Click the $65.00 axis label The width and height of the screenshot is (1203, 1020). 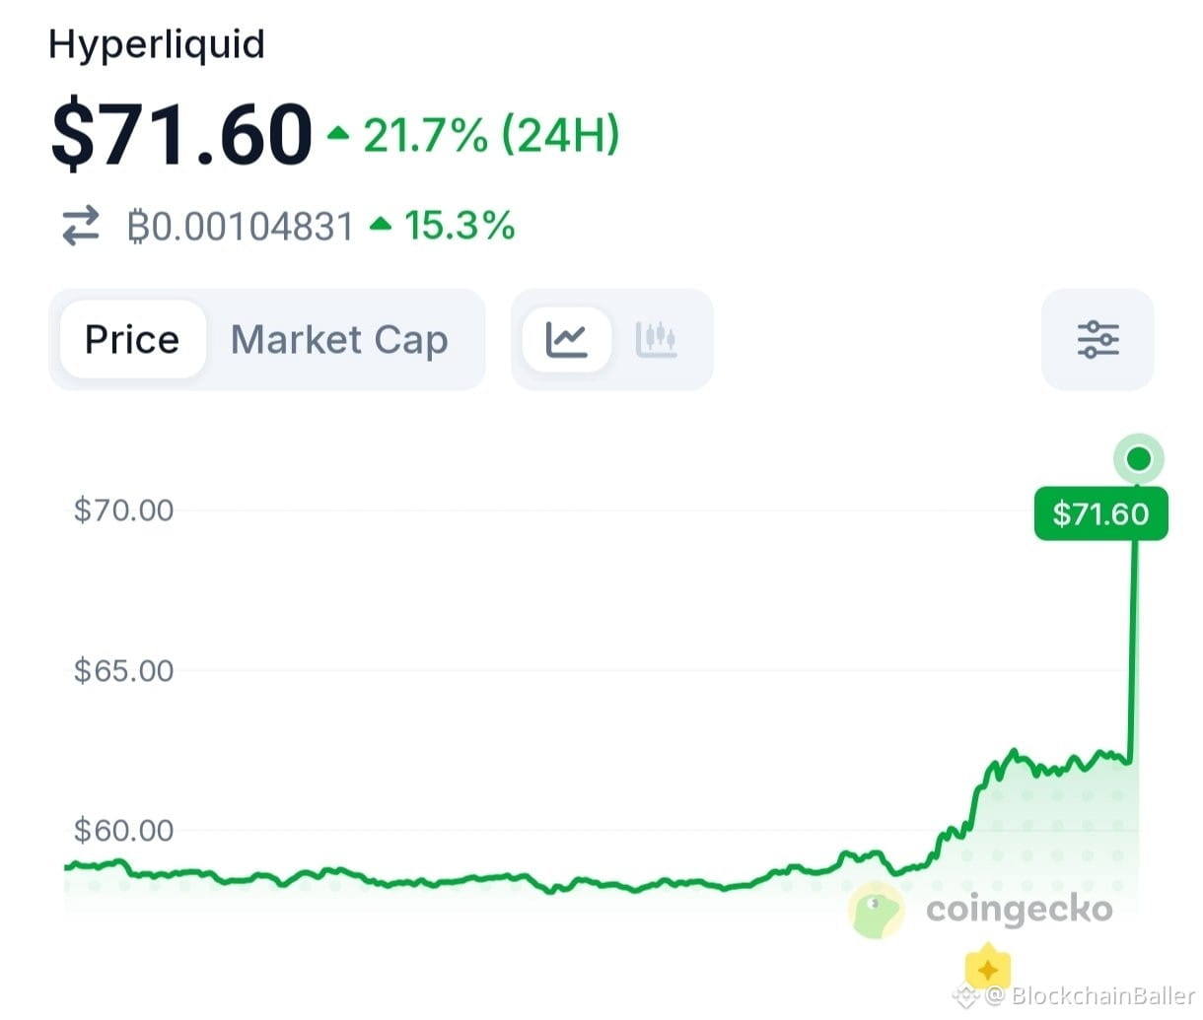[x=123, y=671]
